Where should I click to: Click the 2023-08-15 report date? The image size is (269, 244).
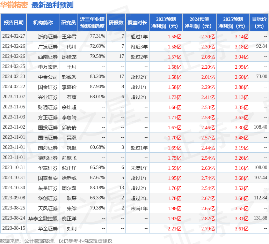(14, 228)
